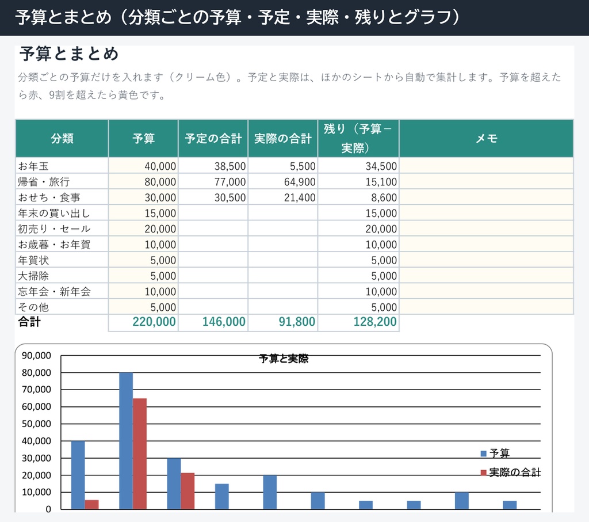Click the chart title 予算と実際
589x522 pixels.
(284, 359)
